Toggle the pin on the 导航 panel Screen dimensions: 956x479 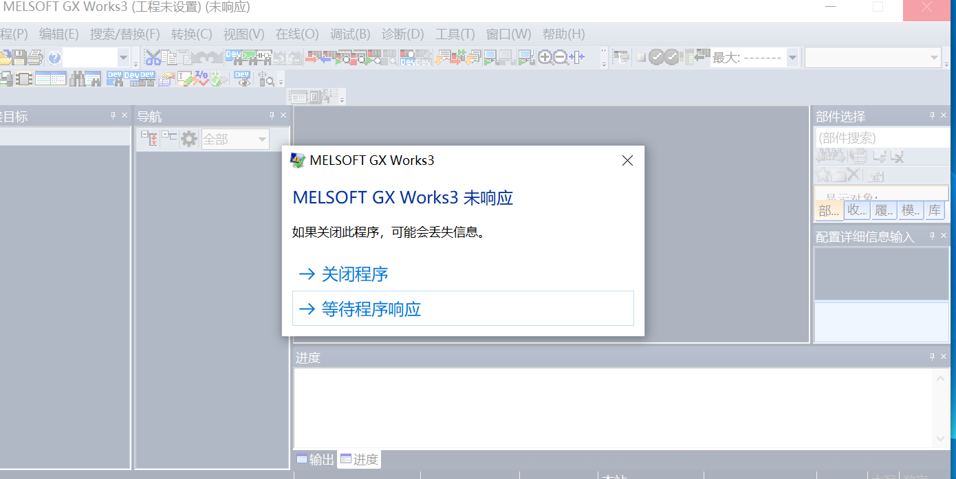pyautogui.click(x=272, y=115)
